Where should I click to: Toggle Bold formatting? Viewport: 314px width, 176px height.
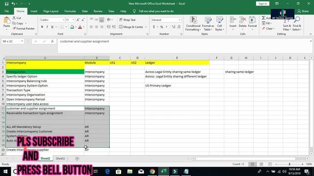click(42, 27)
